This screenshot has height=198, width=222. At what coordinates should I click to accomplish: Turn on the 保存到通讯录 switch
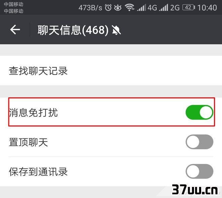pos(199,171)
